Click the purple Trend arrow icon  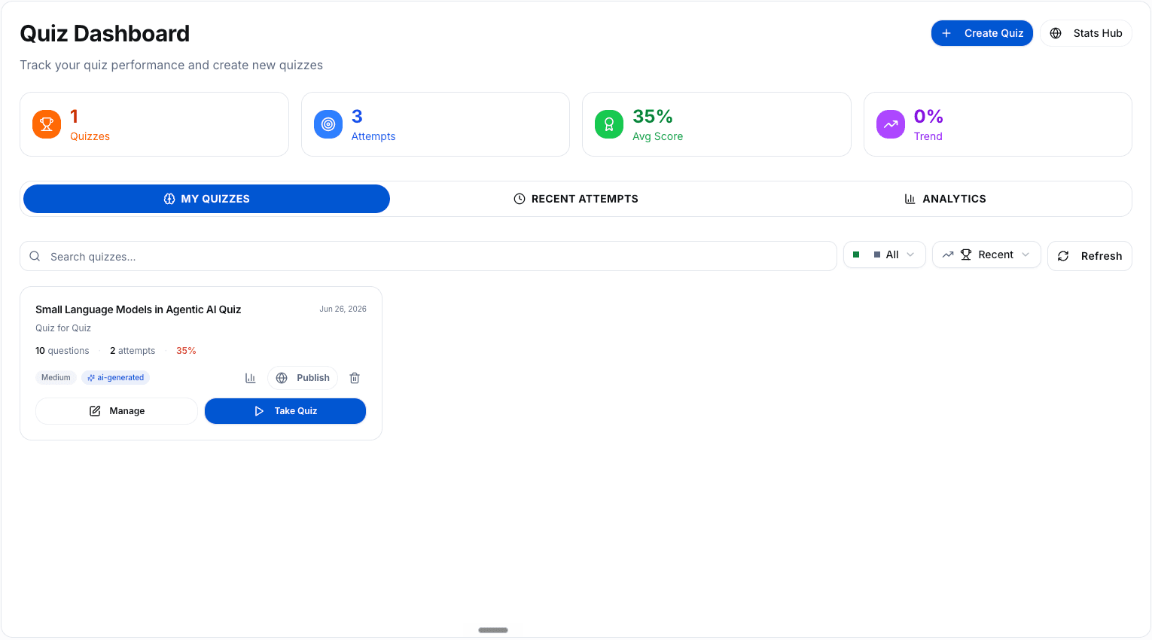[x=891, y=124]
